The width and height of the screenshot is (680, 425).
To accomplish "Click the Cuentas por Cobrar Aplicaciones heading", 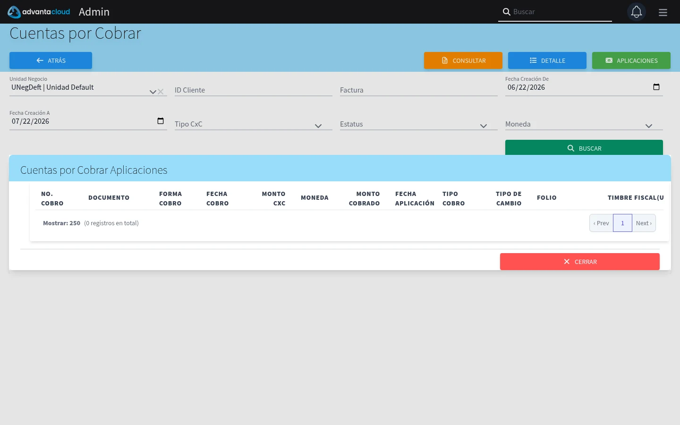I will click(x=93, y=170).
